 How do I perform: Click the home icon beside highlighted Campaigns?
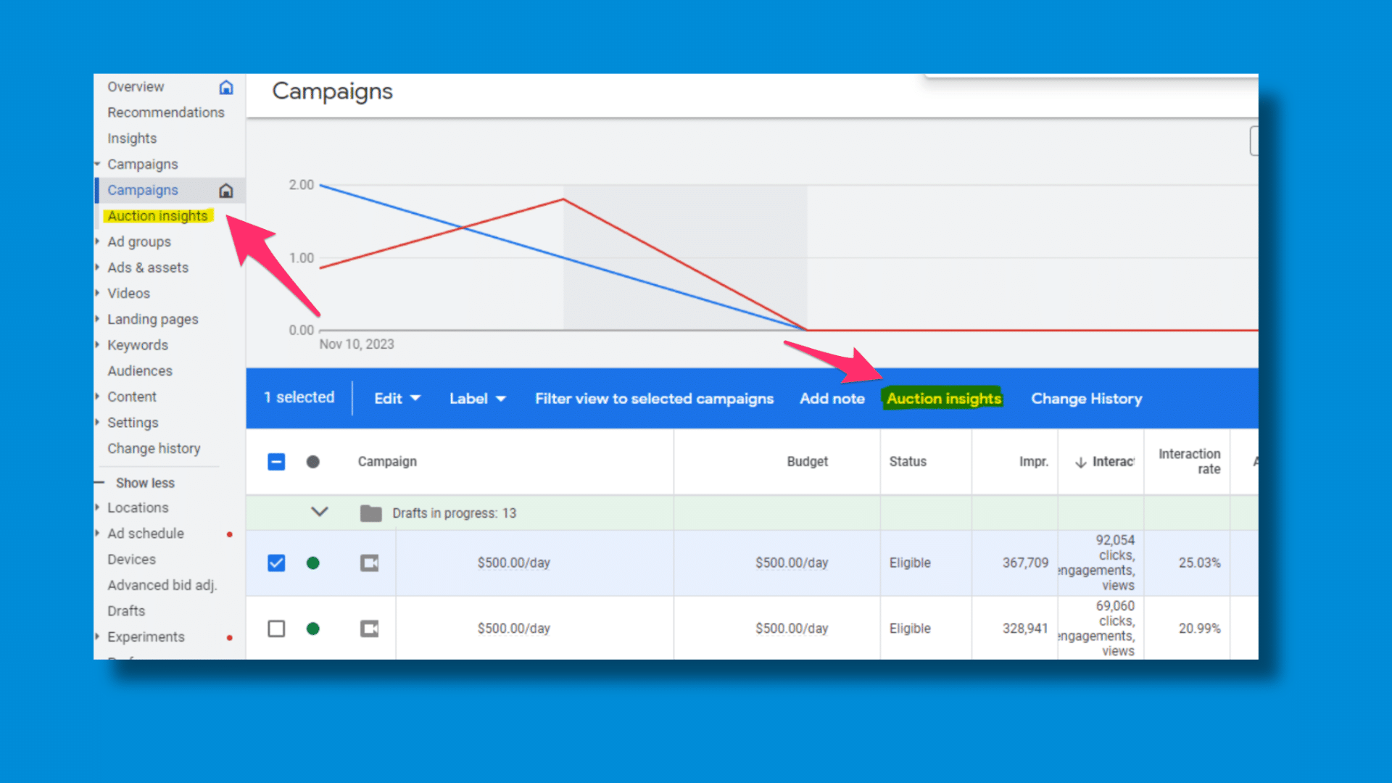click(226, 191)
